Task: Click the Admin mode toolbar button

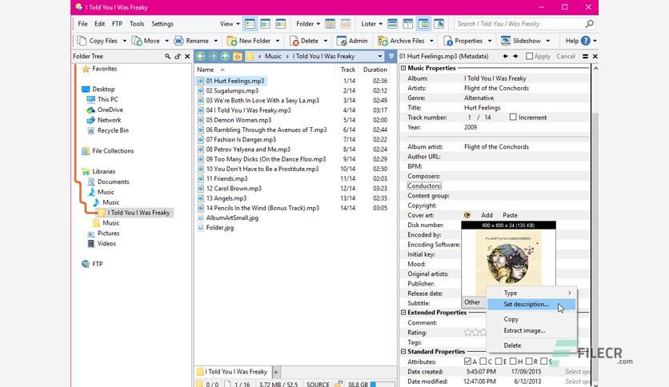Action: [352, 41]
